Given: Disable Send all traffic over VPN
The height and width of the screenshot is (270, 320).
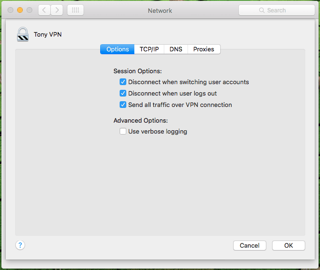Looking at the screenshot, I should coord(123,105).
